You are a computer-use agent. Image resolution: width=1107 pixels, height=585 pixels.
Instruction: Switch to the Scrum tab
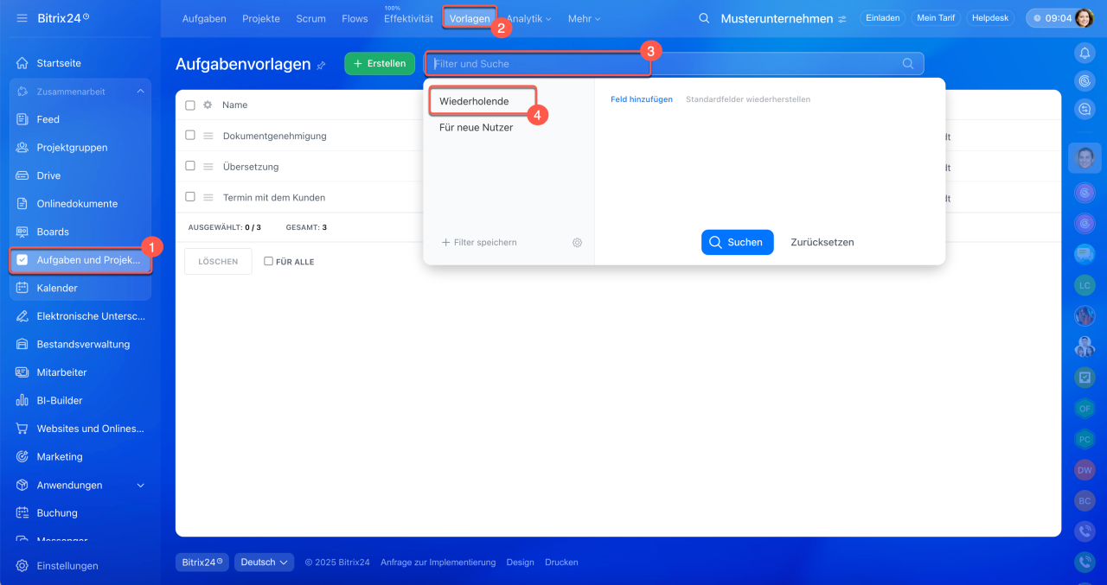[x=311, y=19]
